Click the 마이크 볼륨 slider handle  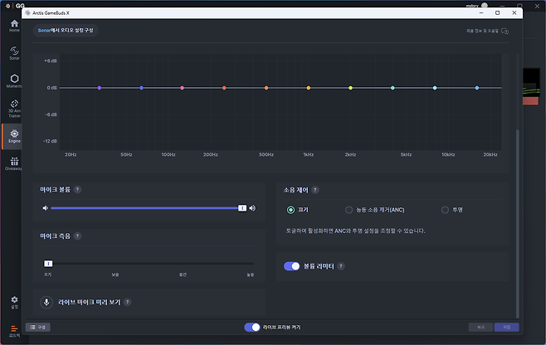click(242, 208)
